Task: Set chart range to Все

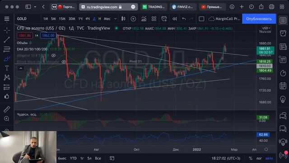Action: pos(98,158)
